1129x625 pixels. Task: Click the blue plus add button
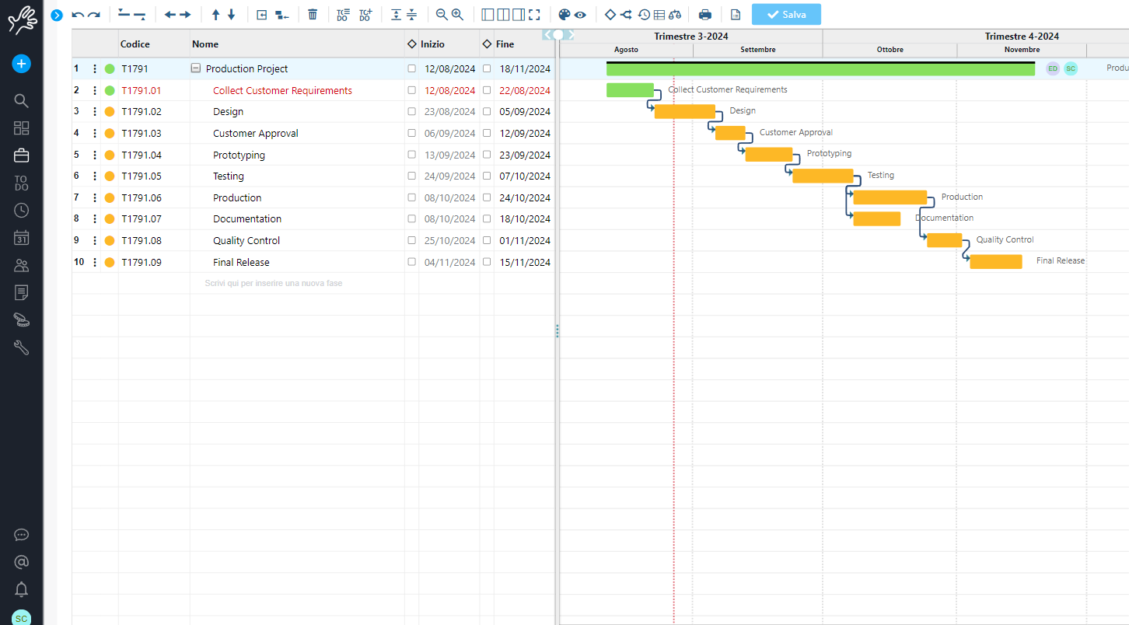(x=22, y=64)
